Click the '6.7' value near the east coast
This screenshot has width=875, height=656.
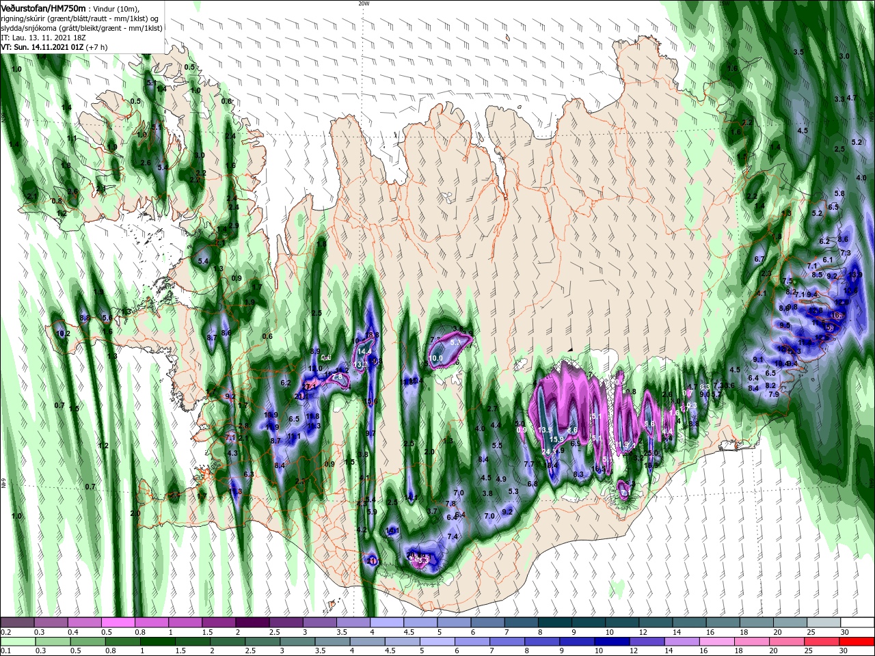pos(759,260)
